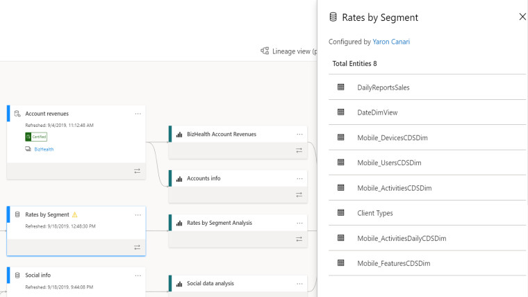Click the warning icon beside Rates by Segment

click(x=75, y=214)
